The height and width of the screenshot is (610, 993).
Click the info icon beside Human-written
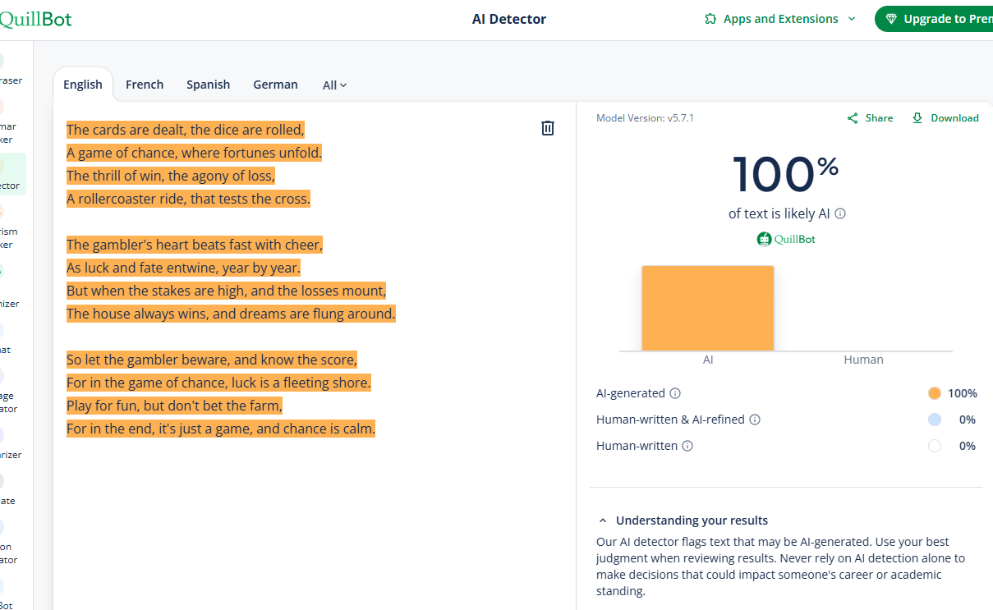tap(687, 446)
